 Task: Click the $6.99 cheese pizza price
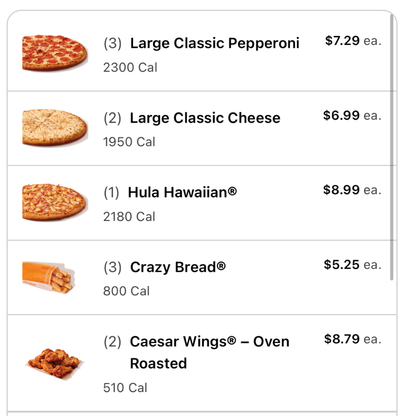(341, 116)
